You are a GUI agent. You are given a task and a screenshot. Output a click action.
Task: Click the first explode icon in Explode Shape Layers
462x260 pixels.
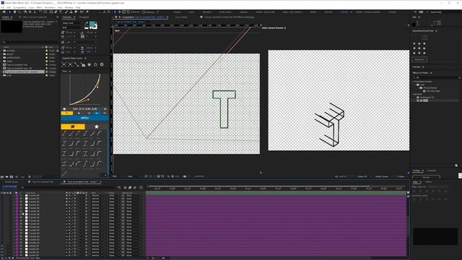tap(64, 64)
